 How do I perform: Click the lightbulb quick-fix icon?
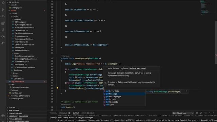click(57, 88)
